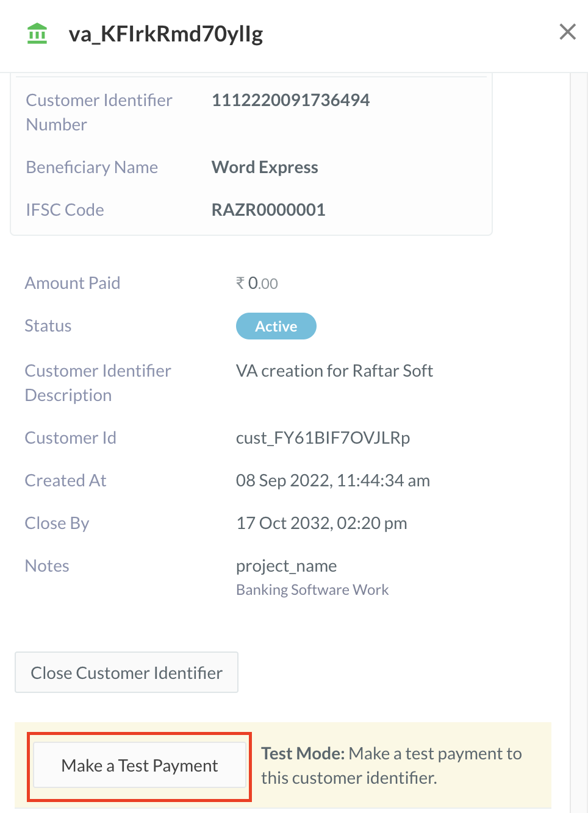This screenshot has width=588, height=813.
Task: Click the Created At timestamp value
Action: click(x=332, y=480)
